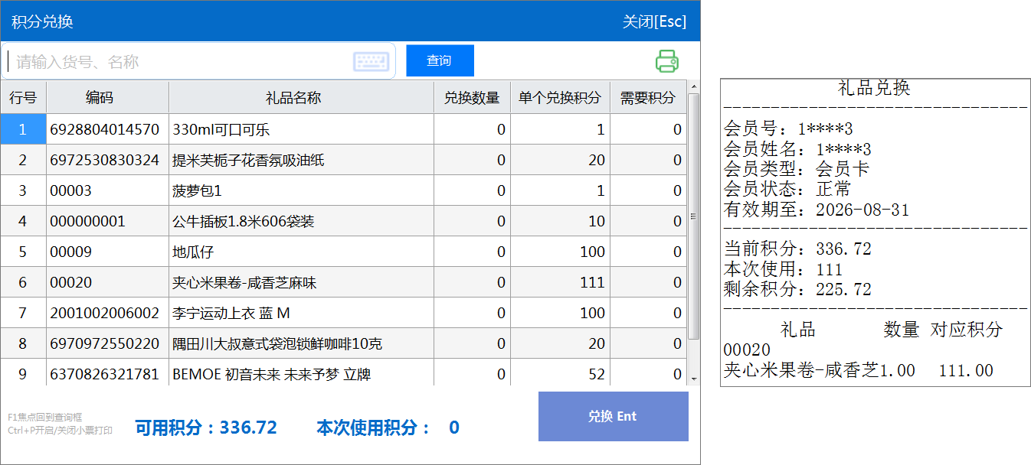The height and width of the screenshot is (465, 1031).
Task: Click scrollbar down arrow in gift list
Action: tap(693, 379)
